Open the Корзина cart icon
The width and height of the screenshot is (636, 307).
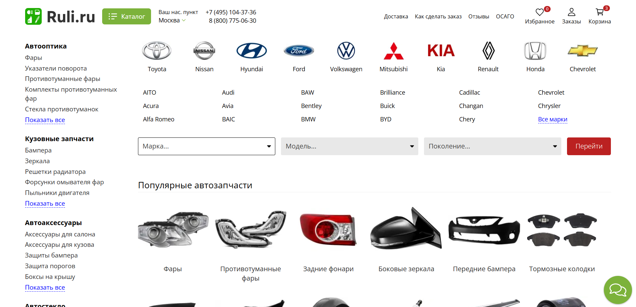point(599,12)
